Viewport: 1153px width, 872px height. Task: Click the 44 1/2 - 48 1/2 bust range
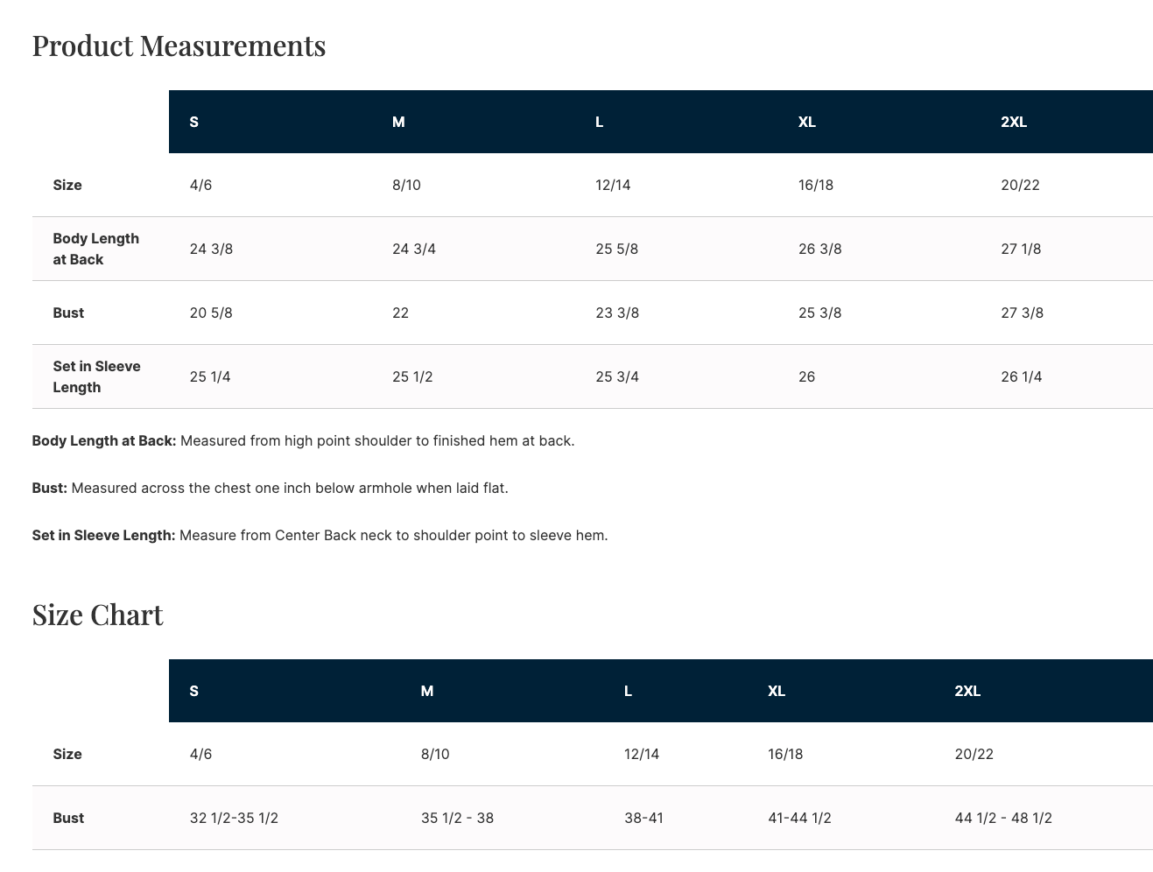1002,818
